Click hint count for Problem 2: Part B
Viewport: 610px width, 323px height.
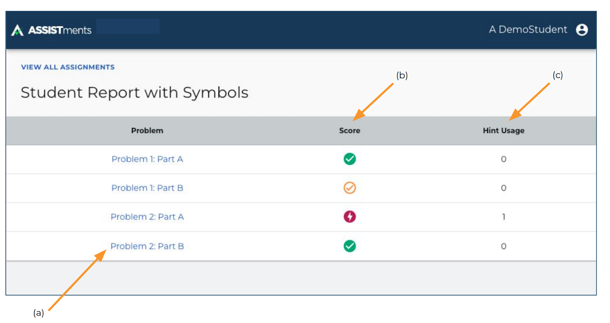(x=504, y=246)
